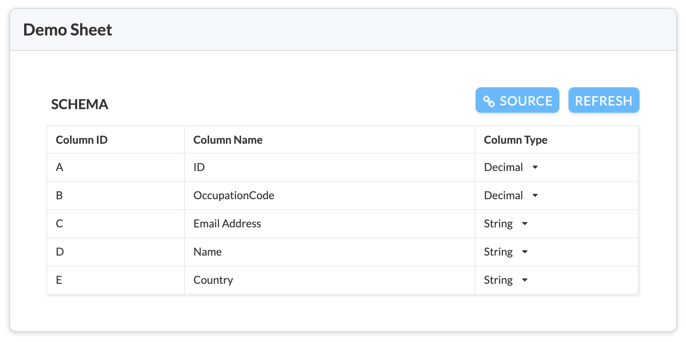The image size is (686, 342).
Task: Open the column type dropdown for OccupationCode
Action: click(x=511, y=196)
